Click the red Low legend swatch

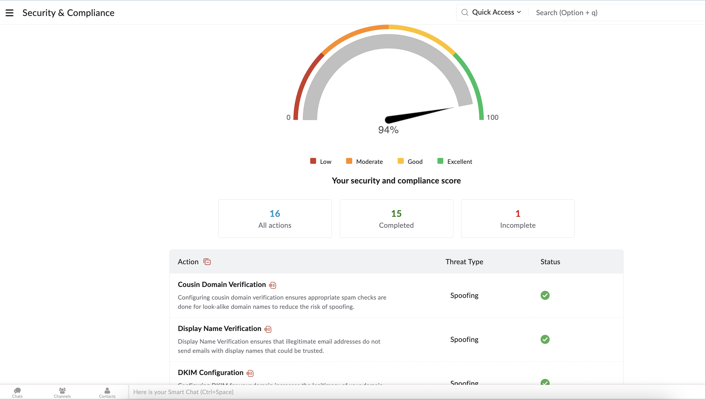coord(313,161)
